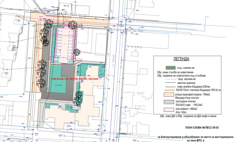
Task: Click the orange 'легнали бордюри' legend line sample
Action: (x=170, y=90)
